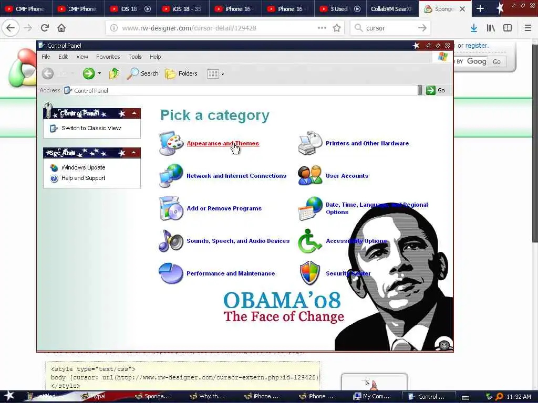Switch to the 3 Used browser tab
This screenshot has width=538, height=403.
point(340,8)
